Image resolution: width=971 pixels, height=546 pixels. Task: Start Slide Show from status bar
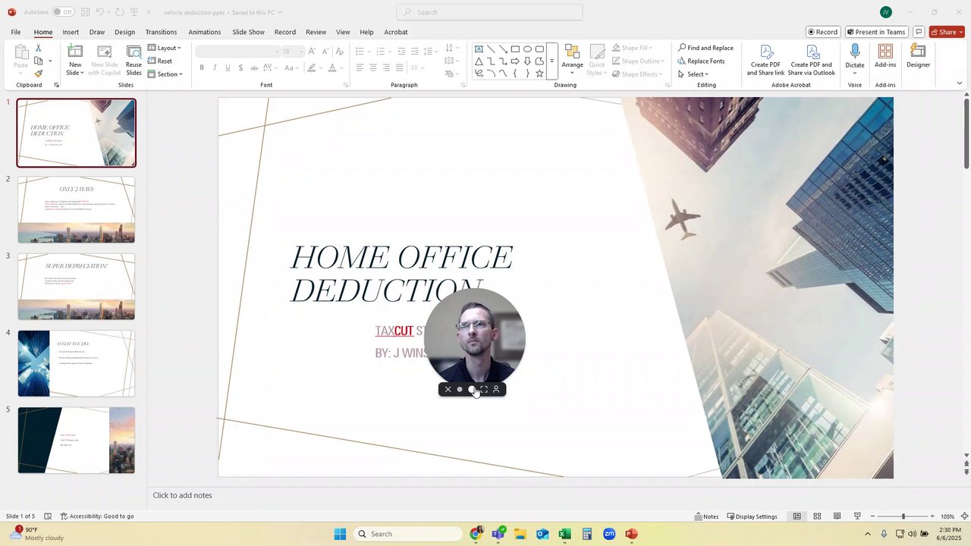(x=857, y=516)
